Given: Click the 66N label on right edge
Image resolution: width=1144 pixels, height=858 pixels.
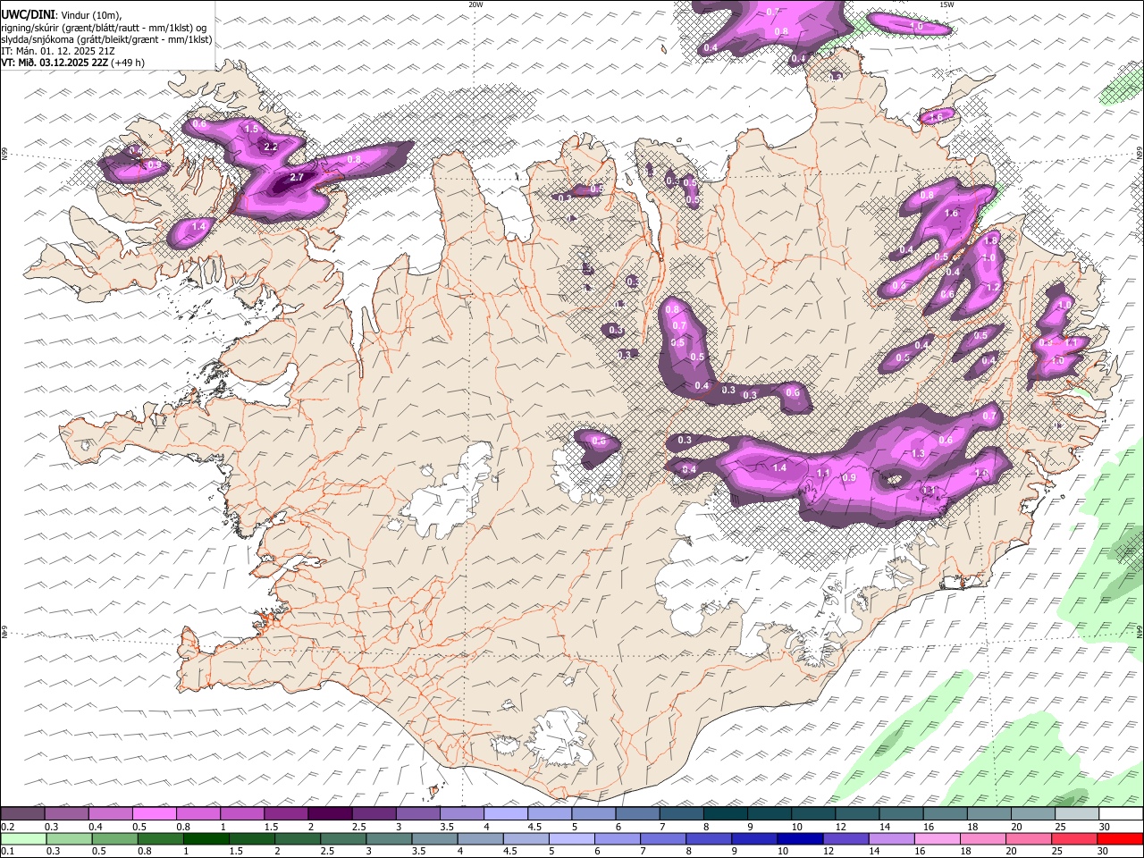Looking at the screenshot, I should tap(1140, 153).
